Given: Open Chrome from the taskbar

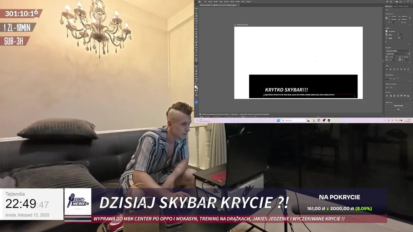Looking at the screenshot, I should point(319,120).
